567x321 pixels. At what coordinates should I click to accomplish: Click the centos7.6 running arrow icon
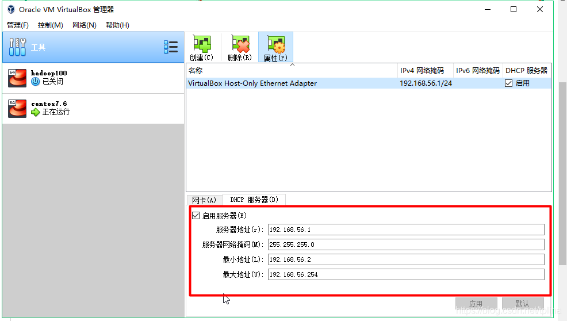point(36,112)
